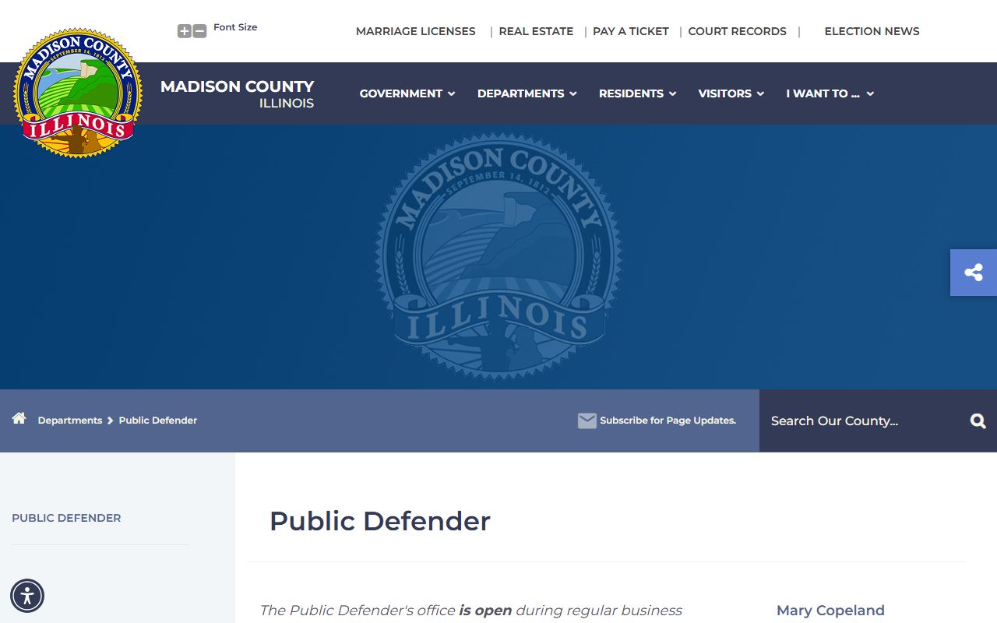Open the Real Estate link
The width and height of the screenshot is (997, 623).
[x=536, y=31]
